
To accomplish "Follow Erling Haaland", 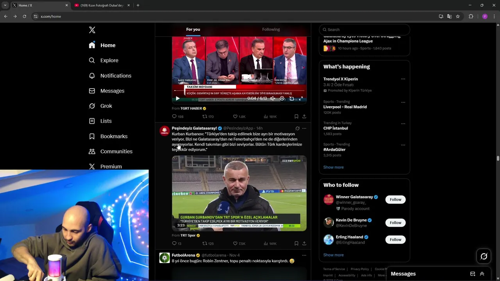I will tap(395, 240).
